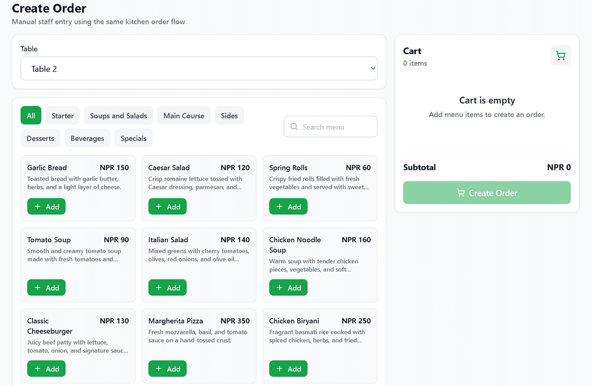The height and width of the screenshot is (386, 592).
Task: Select the Sides category tab
Action: [x=229, y=116]
